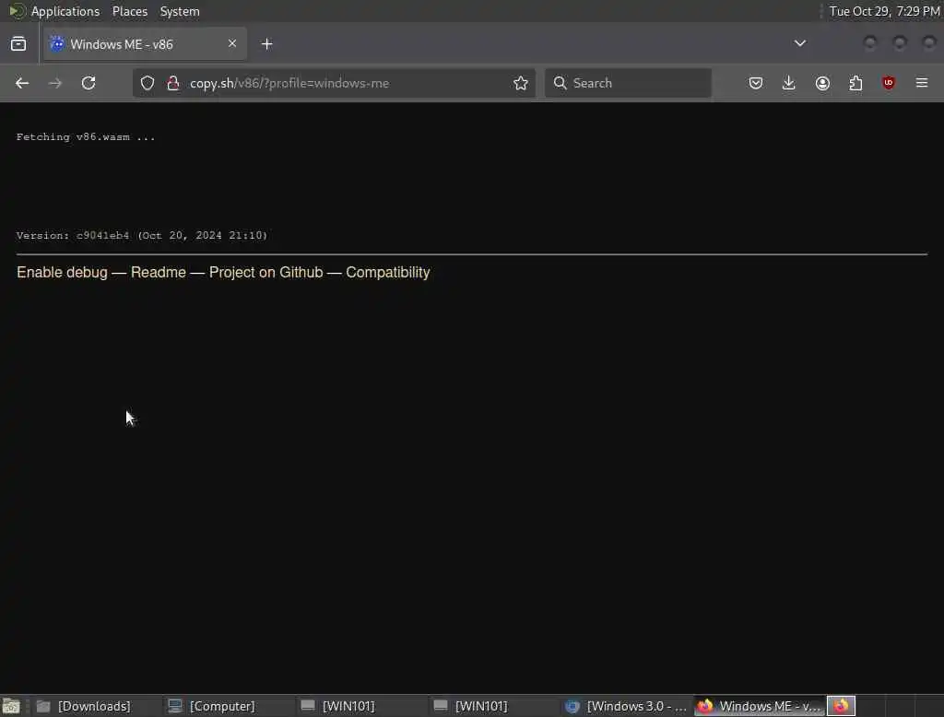Image resolution: width=944 pixels, height=717 pixels.
Task: Select the Windows ME - v86 tab
Action: tap(145, 44)
